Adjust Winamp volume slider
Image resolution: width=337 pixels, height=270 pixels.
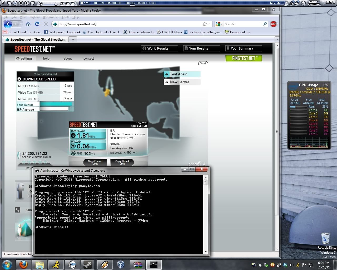coord(56,4)
